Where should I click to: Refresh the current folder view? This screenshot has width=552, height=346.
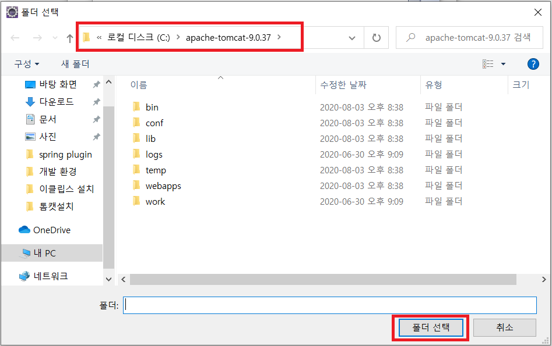(x=377, y=38)
